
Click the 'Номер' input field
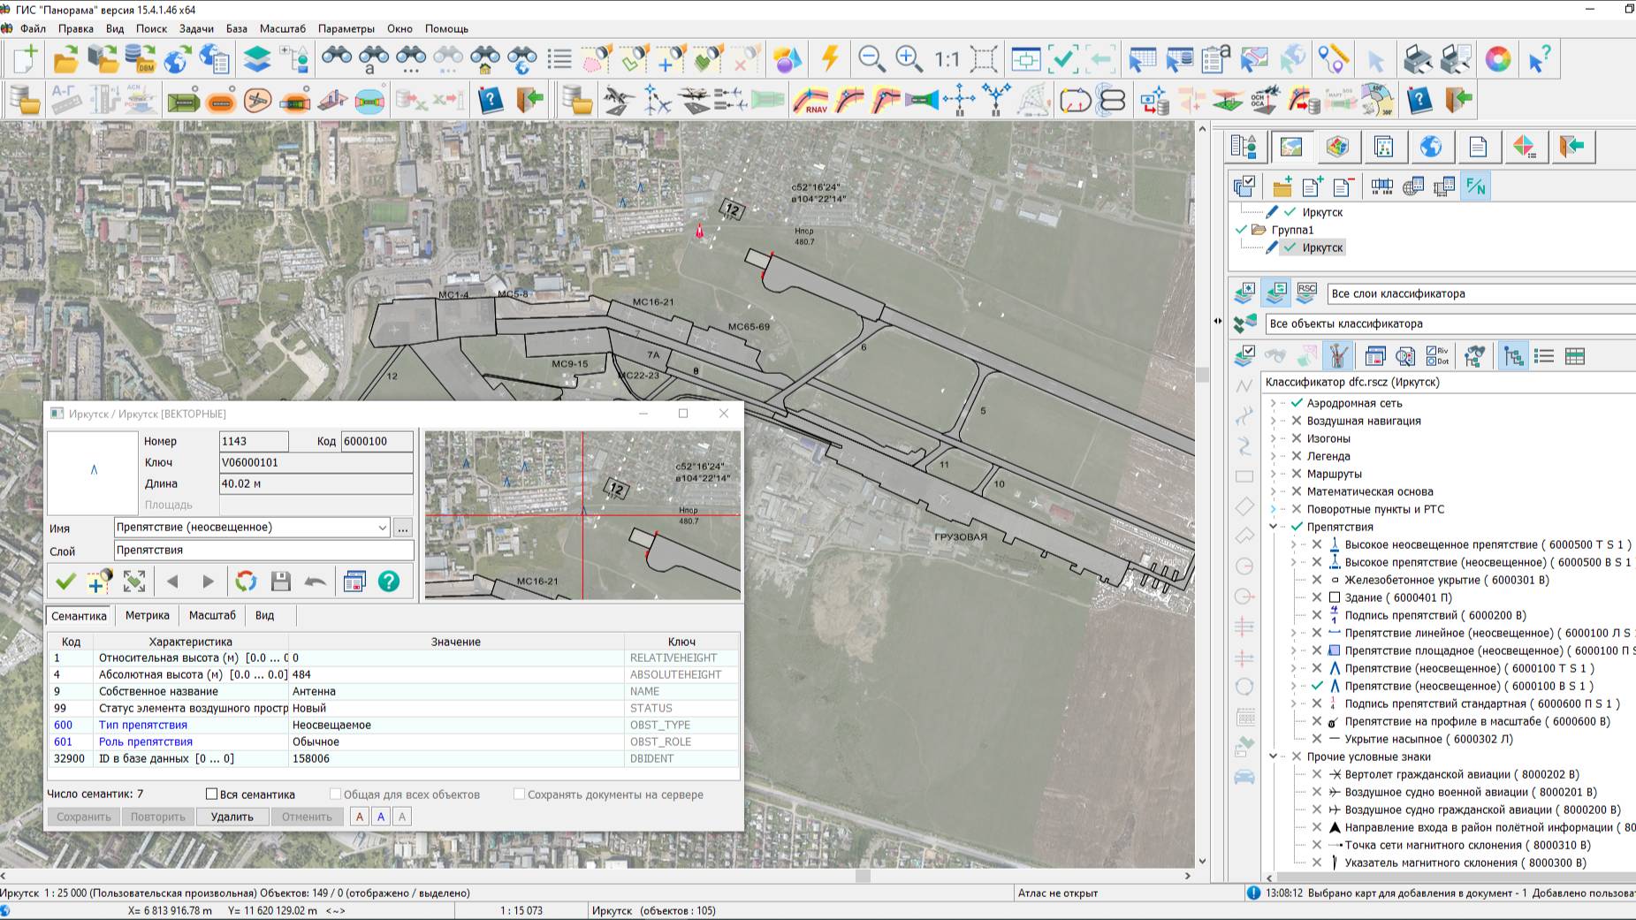[x=254, y=441]
